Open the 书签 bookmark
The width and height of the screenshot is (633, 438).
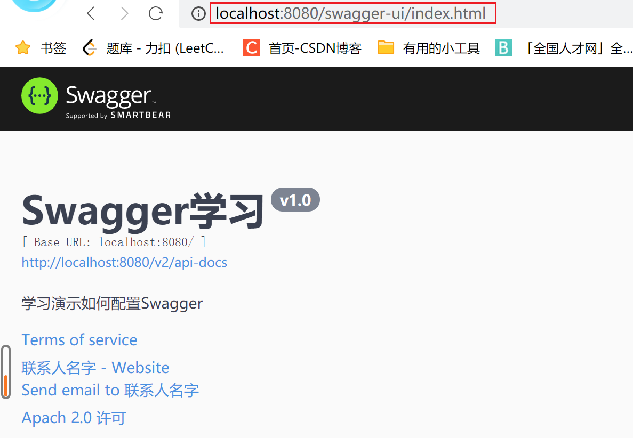pyautogui.click(x=53, y=47)
